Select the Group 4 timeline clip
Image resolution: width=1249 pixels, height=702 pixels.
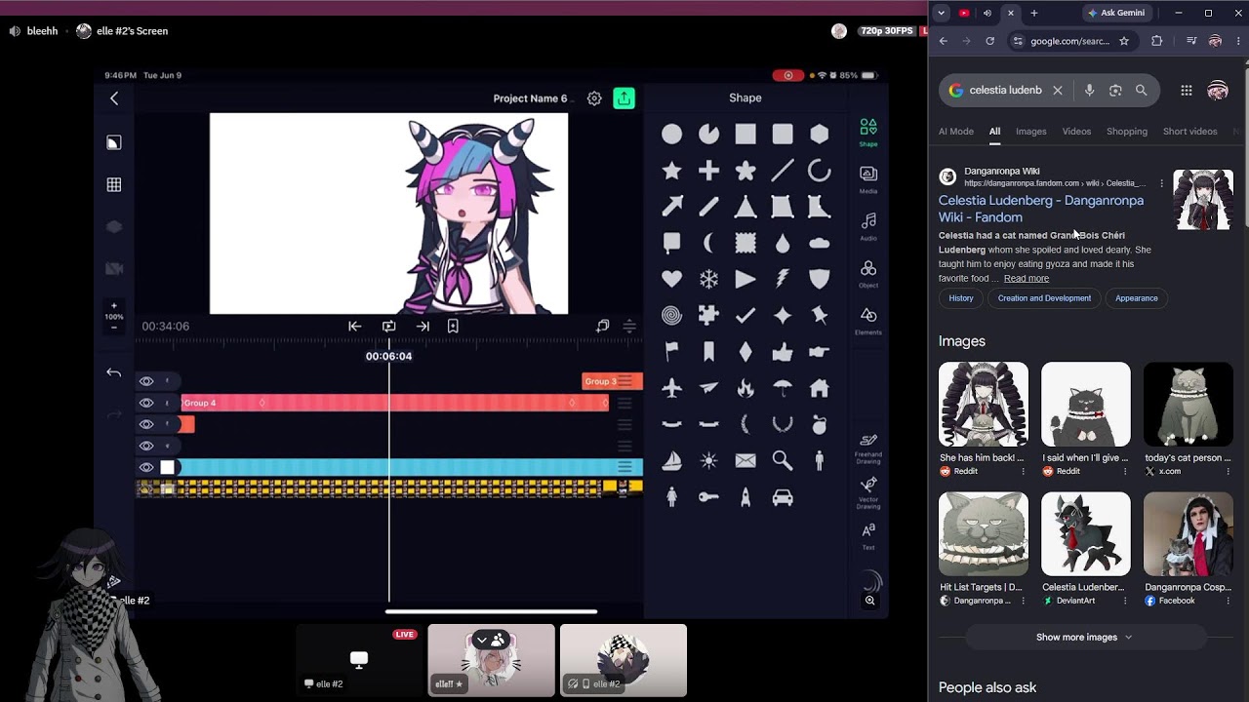[395, 403]
